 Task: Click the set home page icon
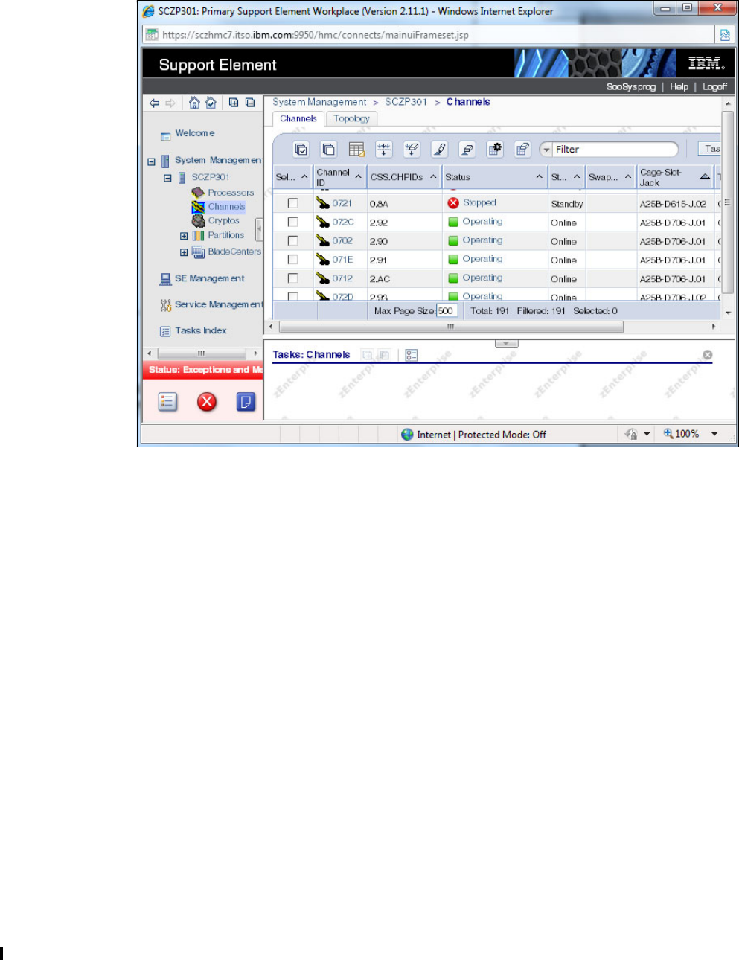click(211, 103)
